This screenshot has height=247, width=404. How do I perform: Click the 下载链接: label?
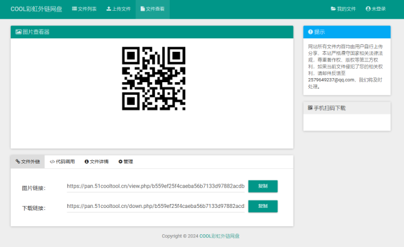tap(34, 209)
